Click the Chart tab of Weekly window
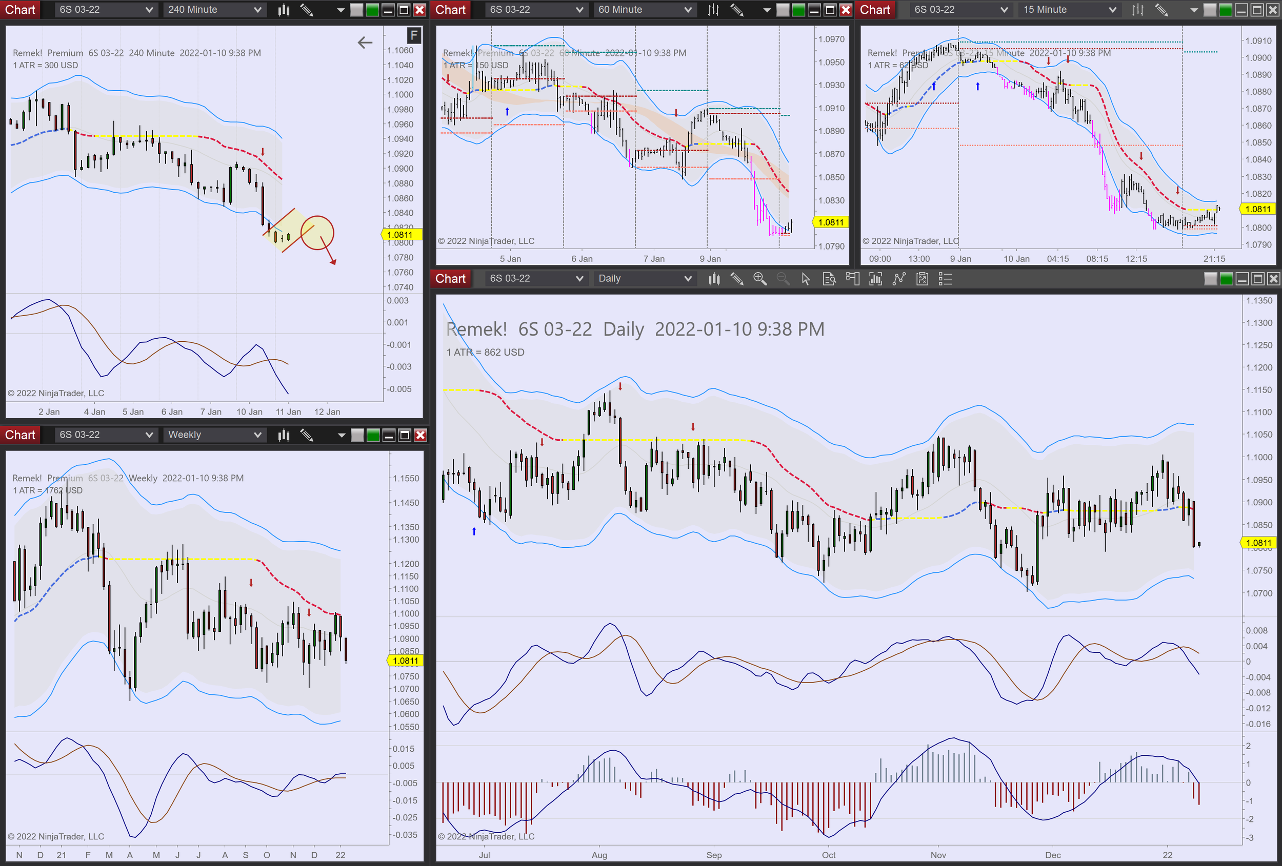1282x866 pixels. tap(20, 435)
